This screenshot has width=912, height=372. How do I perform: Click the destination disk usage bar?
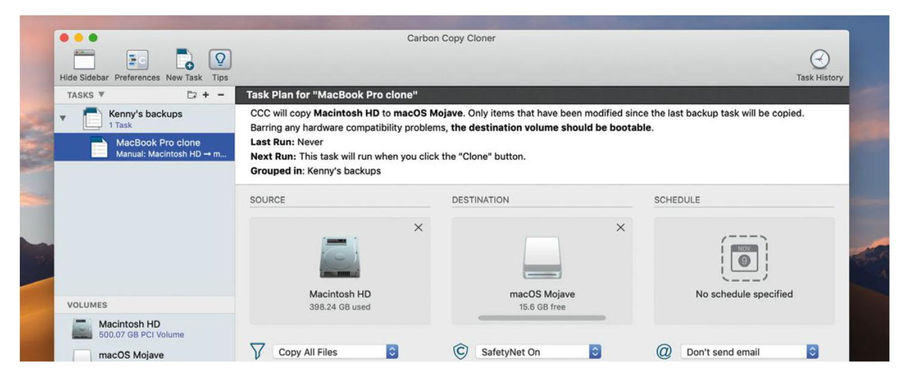(x=542, y=317)
